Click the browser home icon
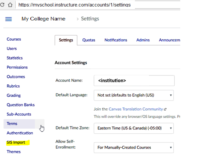 (x=10, y=5)
